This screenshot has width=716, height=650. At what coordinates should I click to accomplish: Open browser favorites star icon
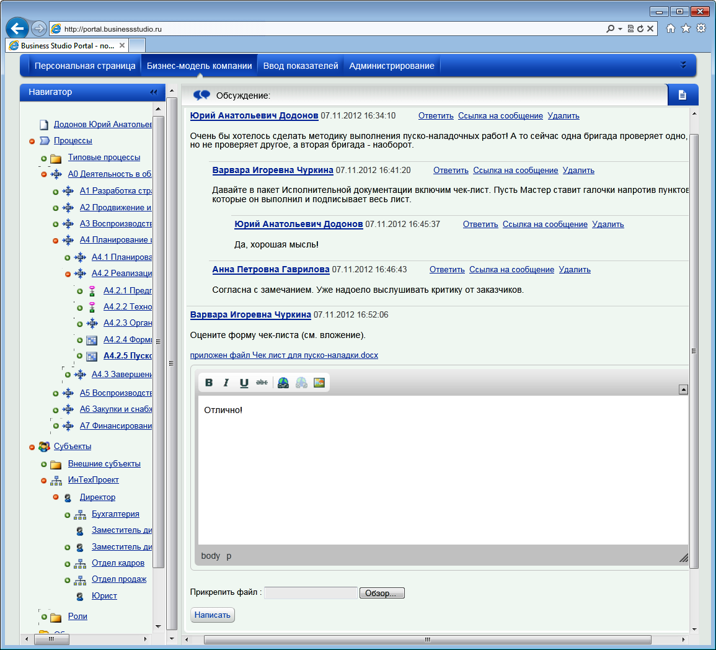point(686,29)
